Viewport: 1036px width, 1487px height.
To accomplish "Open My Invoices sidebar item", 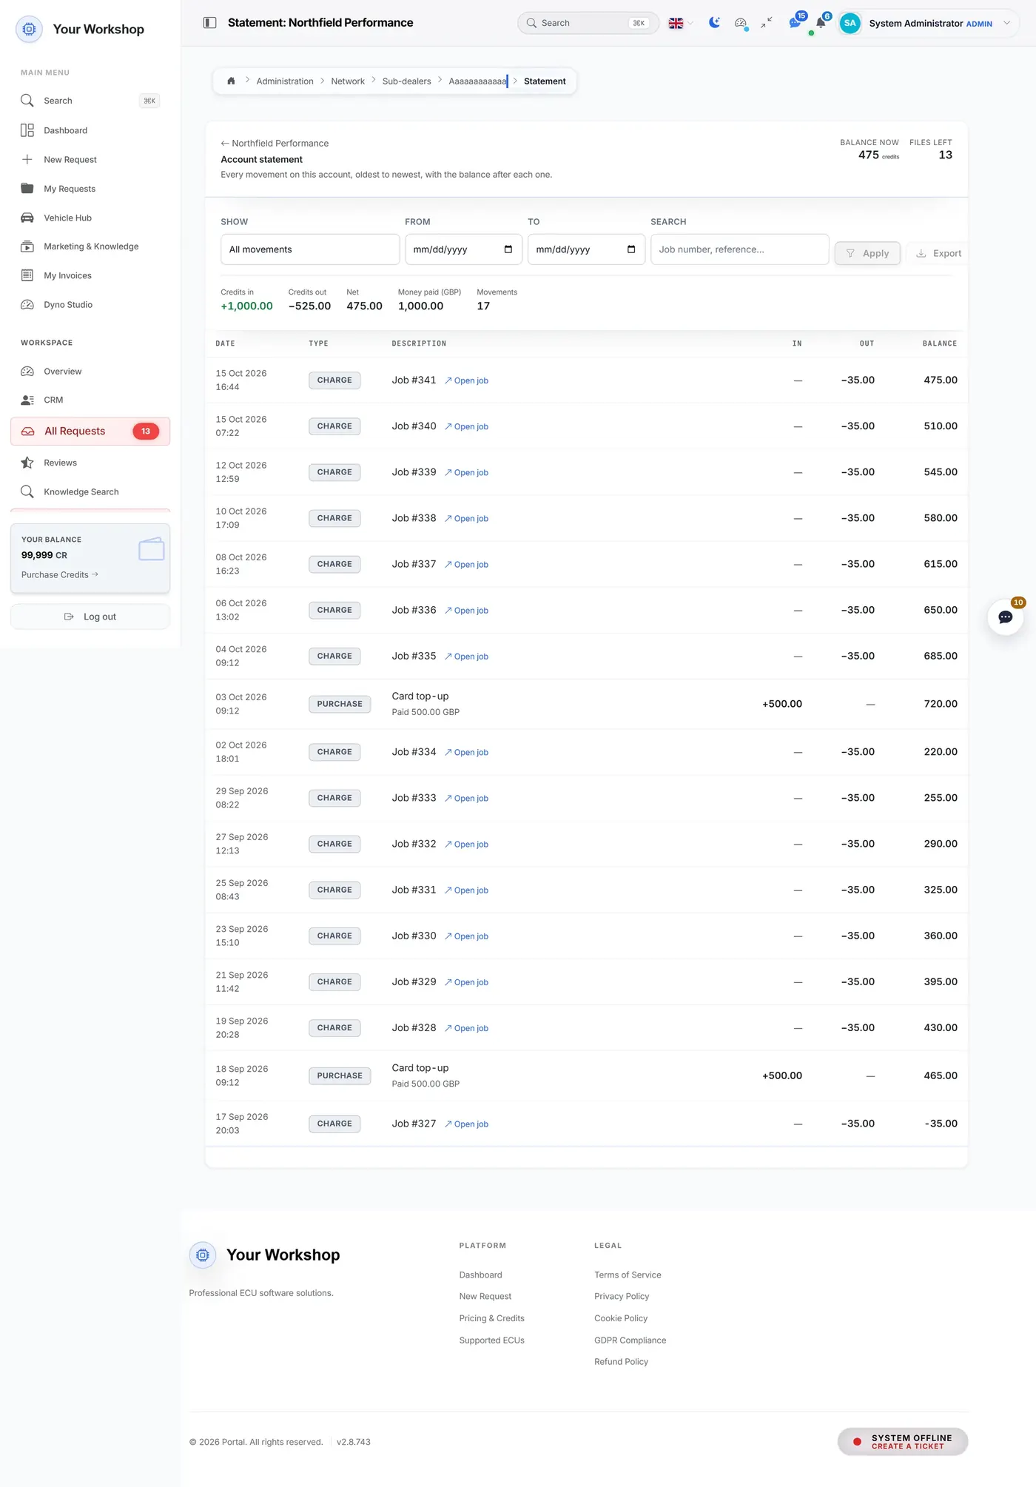I will (90, 275).
